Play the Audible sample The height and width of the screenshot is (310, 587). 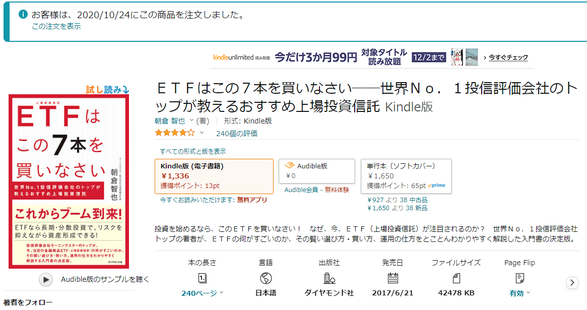(x=46, y=279)
